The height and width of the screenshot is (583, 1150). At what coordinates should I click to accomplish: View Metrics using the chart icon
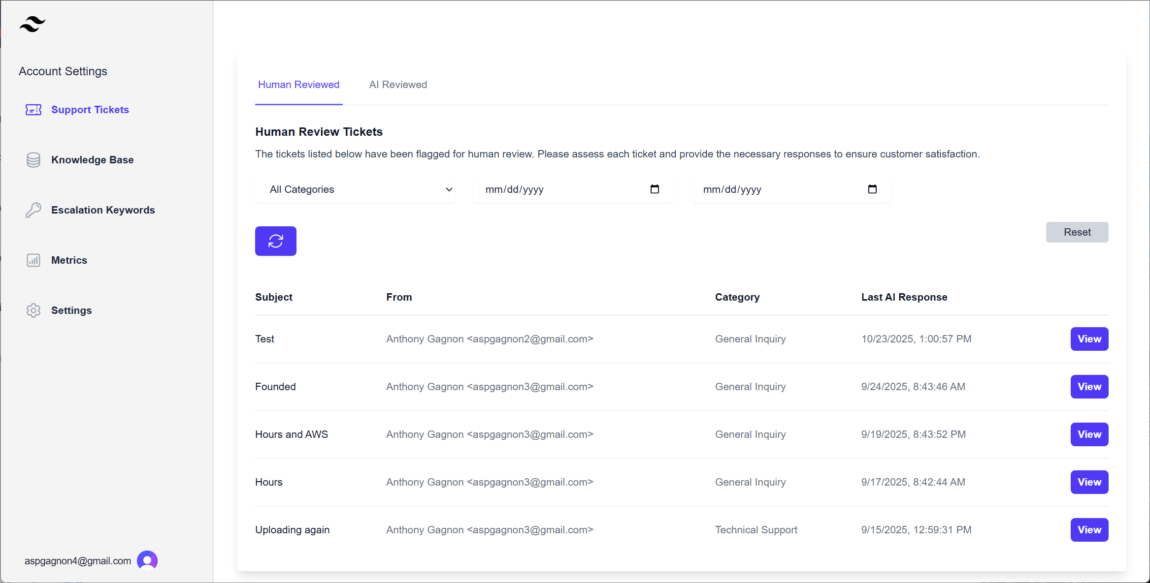pos(33,260)
